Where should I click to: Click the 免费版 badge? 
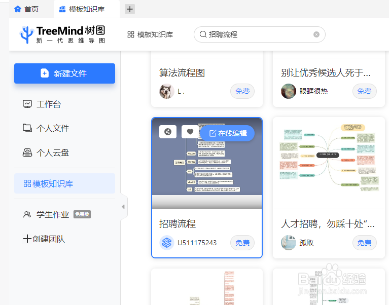pyautogui.click(x=82, y=214)
